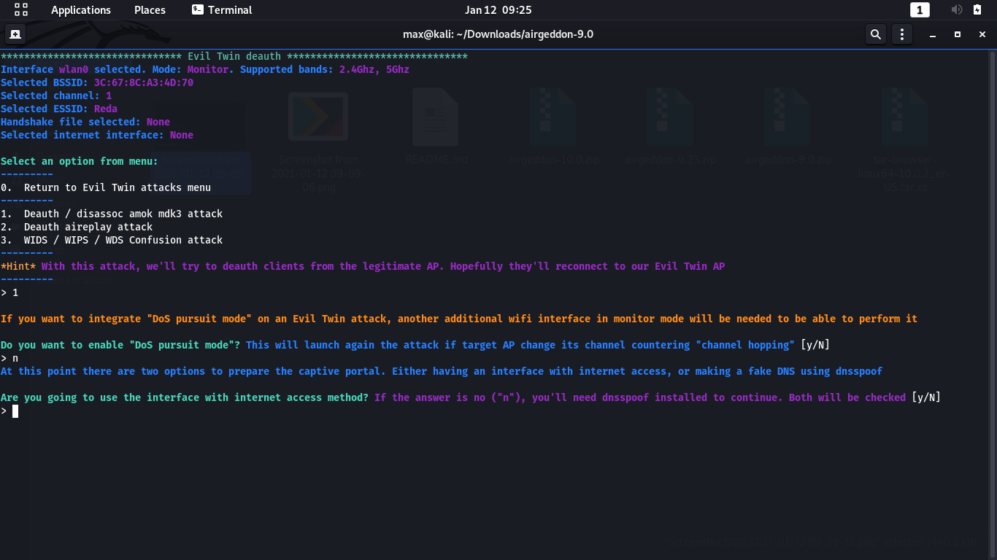This screenshot has height=560, width=997.
Task: Click the workspace indicator showing 1
Action: tap(920, 9)
